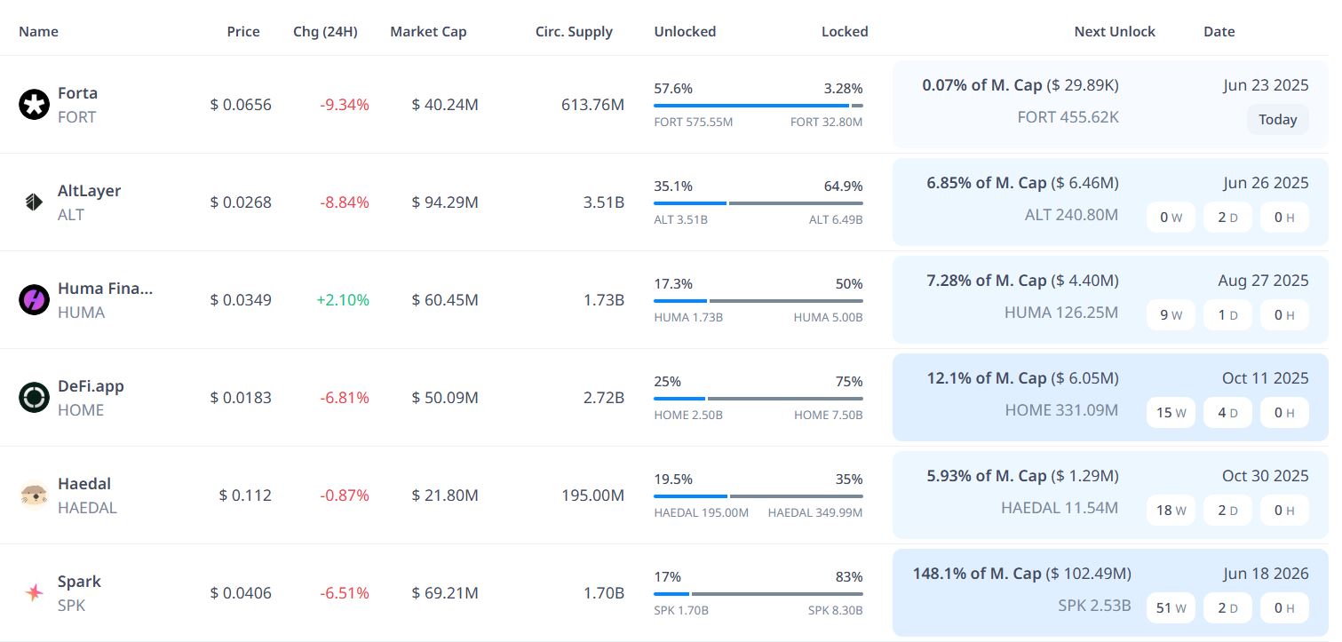Click the FORT ticker symbol
Screen dimensions: 1342x642
tap(76, 117)
